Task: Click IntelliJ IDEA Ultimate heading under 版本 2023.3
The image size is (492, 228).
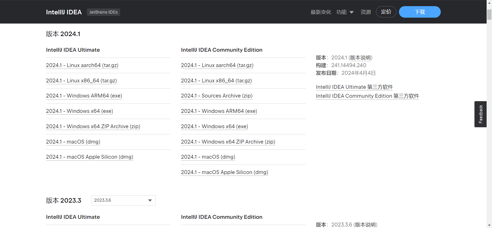Action: [x=73, y=217]
